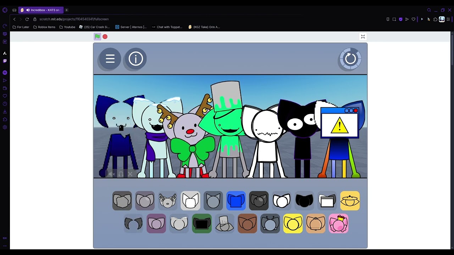This screenshot has height=255, width=454.
Task: Select the mauve round-head cat icon
Action: 145,201
